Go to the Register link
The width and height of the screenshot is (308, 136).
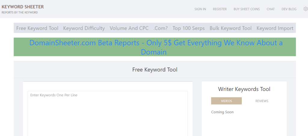click(x=220, y=9)
